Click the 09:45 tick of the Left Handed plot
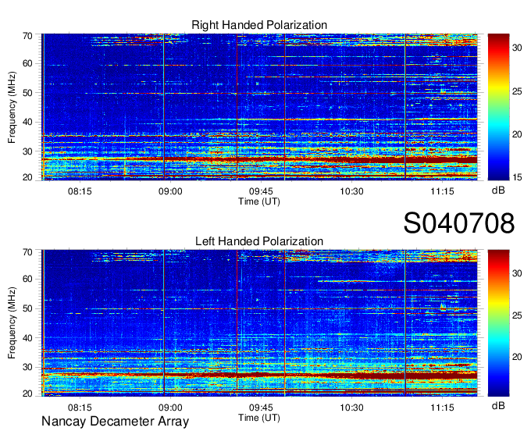Screen dimensions: 531x431 point(261,408)
